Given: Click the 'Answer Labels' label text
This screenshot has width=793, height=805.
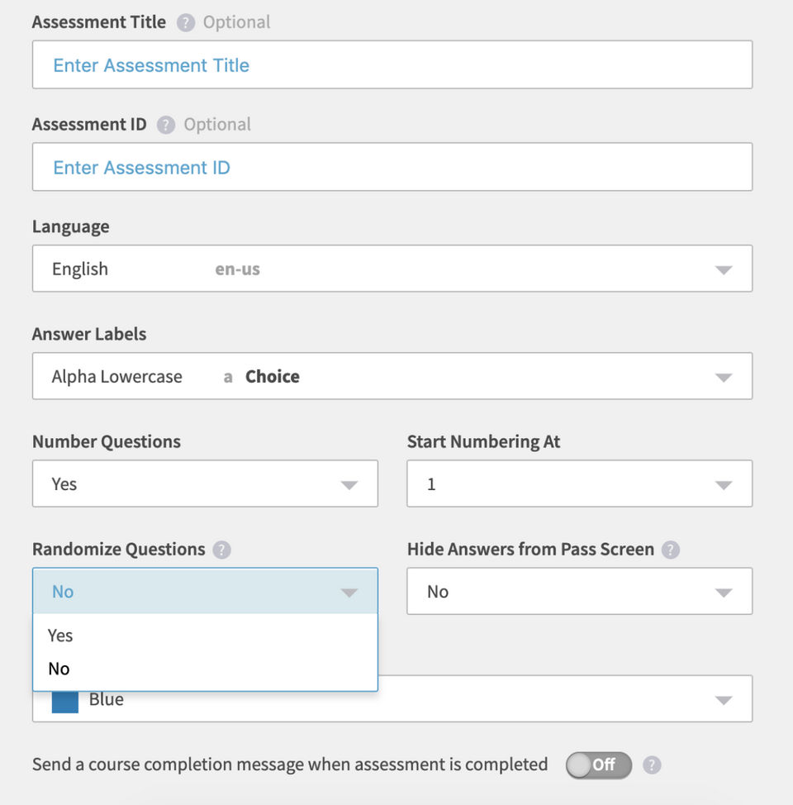Looking at the screenshot, I should click(x=89, y=334).
